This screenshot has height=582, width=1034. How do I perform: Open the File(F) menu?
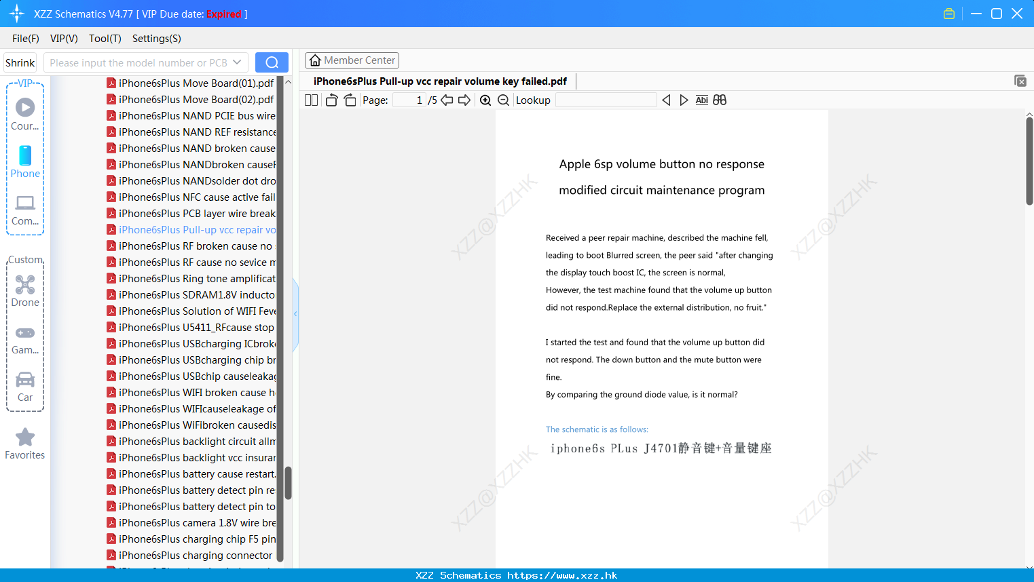pos(26,39)
